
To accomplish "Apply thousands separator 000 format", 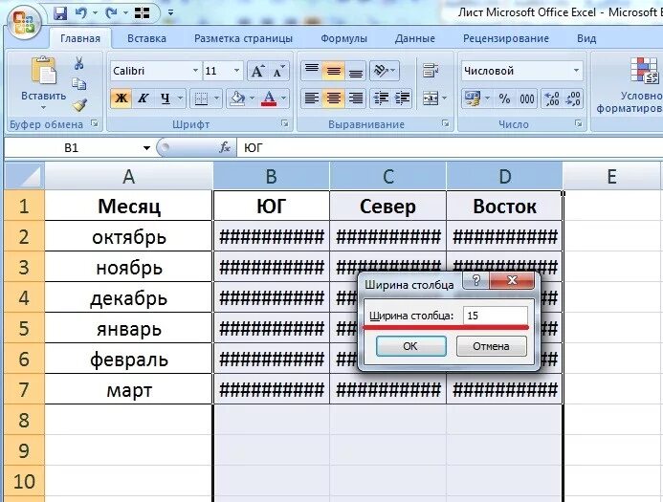I will (526, 98).
